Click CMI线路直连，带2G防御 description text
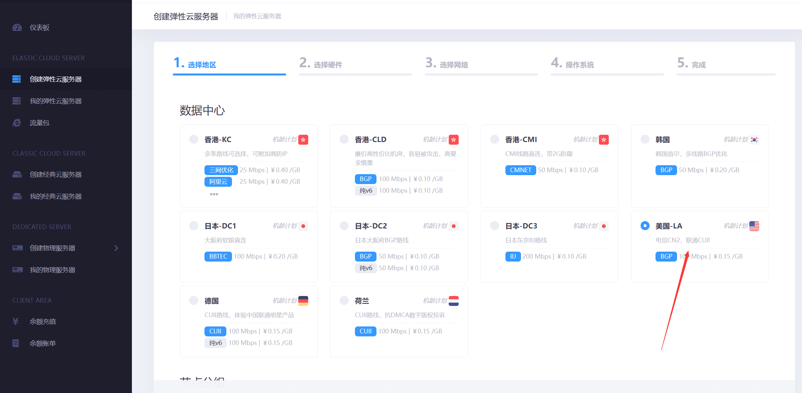This screenshot has height=393, width=802. (x=539, y=154)
